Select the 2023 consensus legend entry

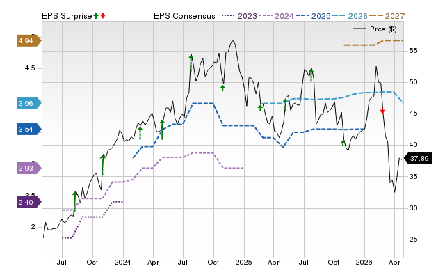(239, 16)
